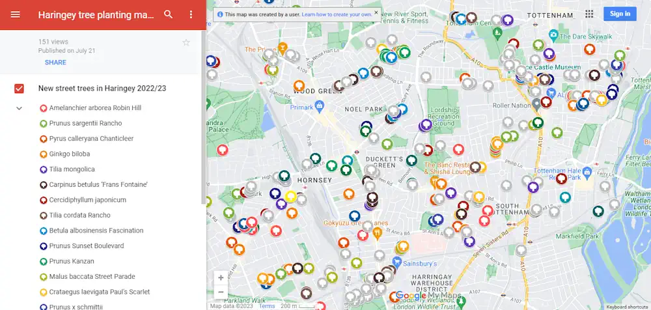Image resolution: width=651 pixels, height=310 pixels.
Task: Select Prunus sargentii Rancho legend icon
Action: coord(43,124)
